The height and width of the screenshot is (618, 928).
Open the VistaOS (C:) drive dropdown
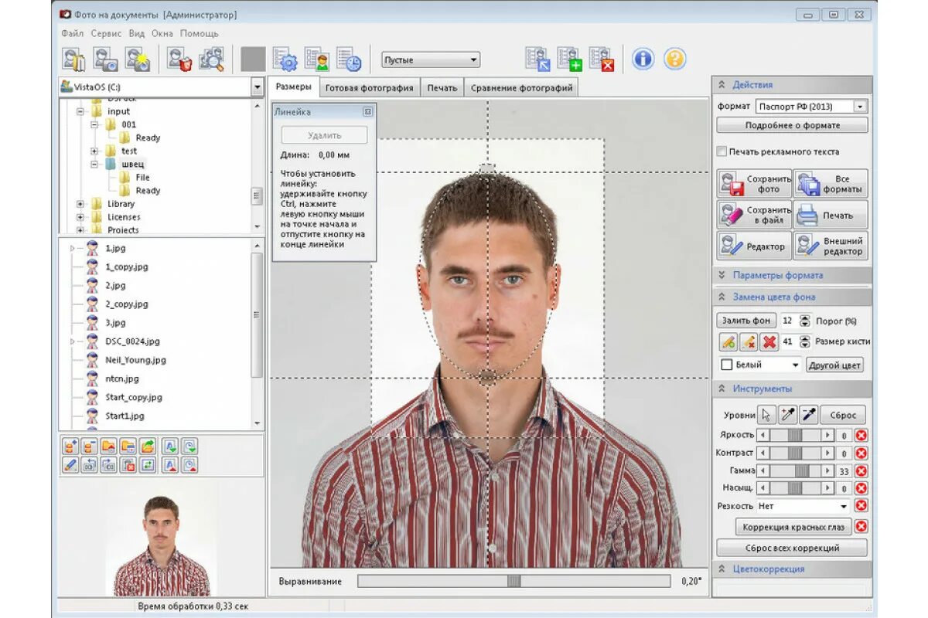pos(258,87)
